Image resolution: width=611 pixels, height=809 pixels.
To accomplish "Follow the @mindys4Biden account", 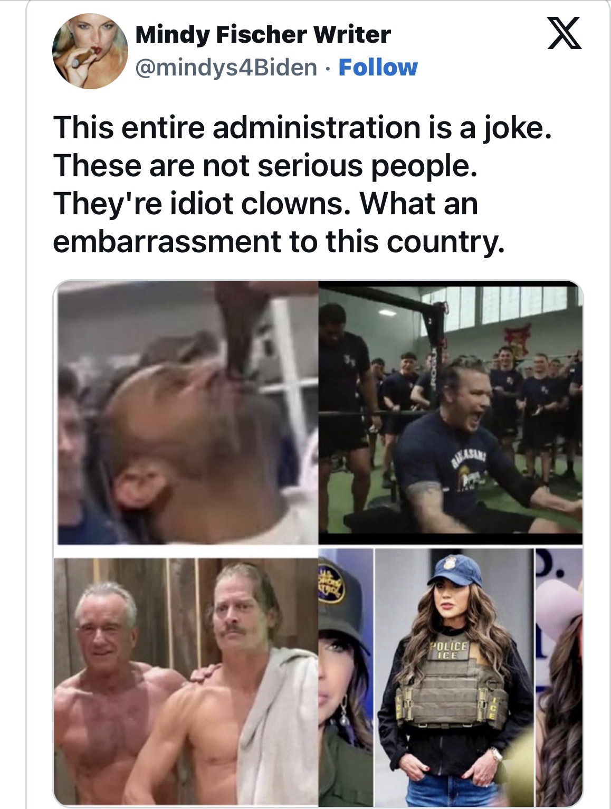I will click(378, 67).
